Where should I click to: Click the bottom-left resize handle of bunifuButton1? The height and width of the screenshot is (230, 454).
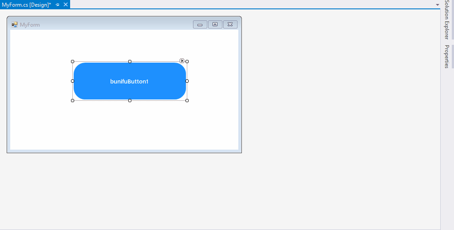pos(73,100)
